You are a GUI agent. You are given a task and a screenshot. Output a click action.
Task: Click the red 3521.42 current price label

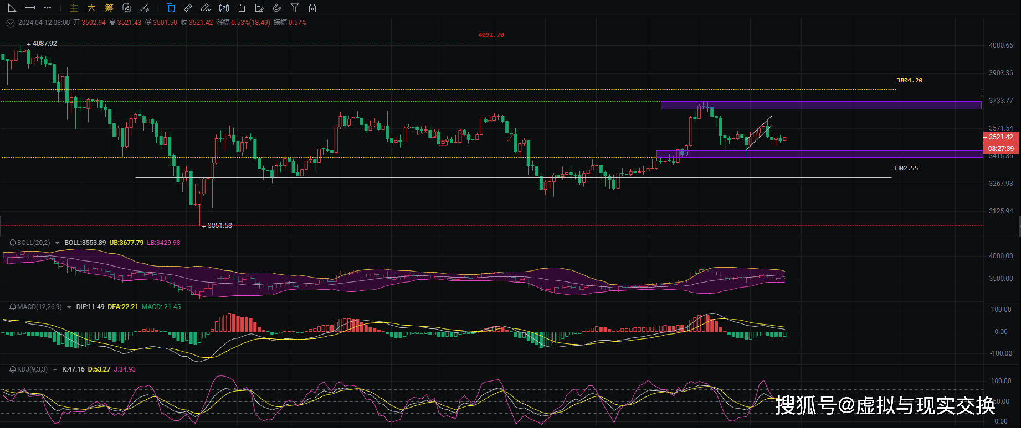(1001, 137)
